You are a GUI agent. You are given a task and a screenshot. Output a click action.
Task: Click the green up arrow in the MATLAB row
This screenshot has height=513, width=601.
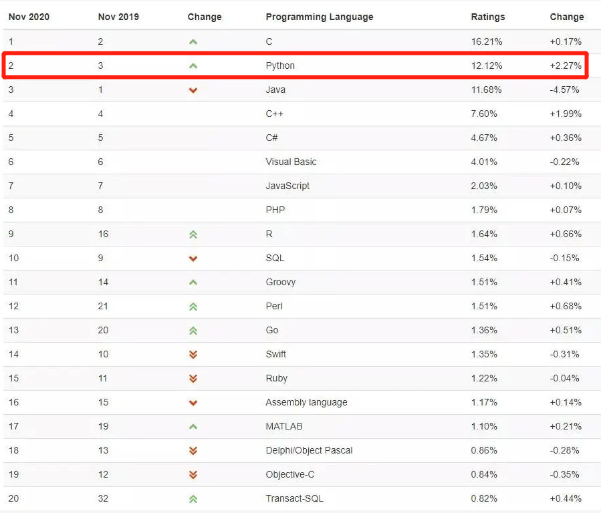tap(193, 427)
